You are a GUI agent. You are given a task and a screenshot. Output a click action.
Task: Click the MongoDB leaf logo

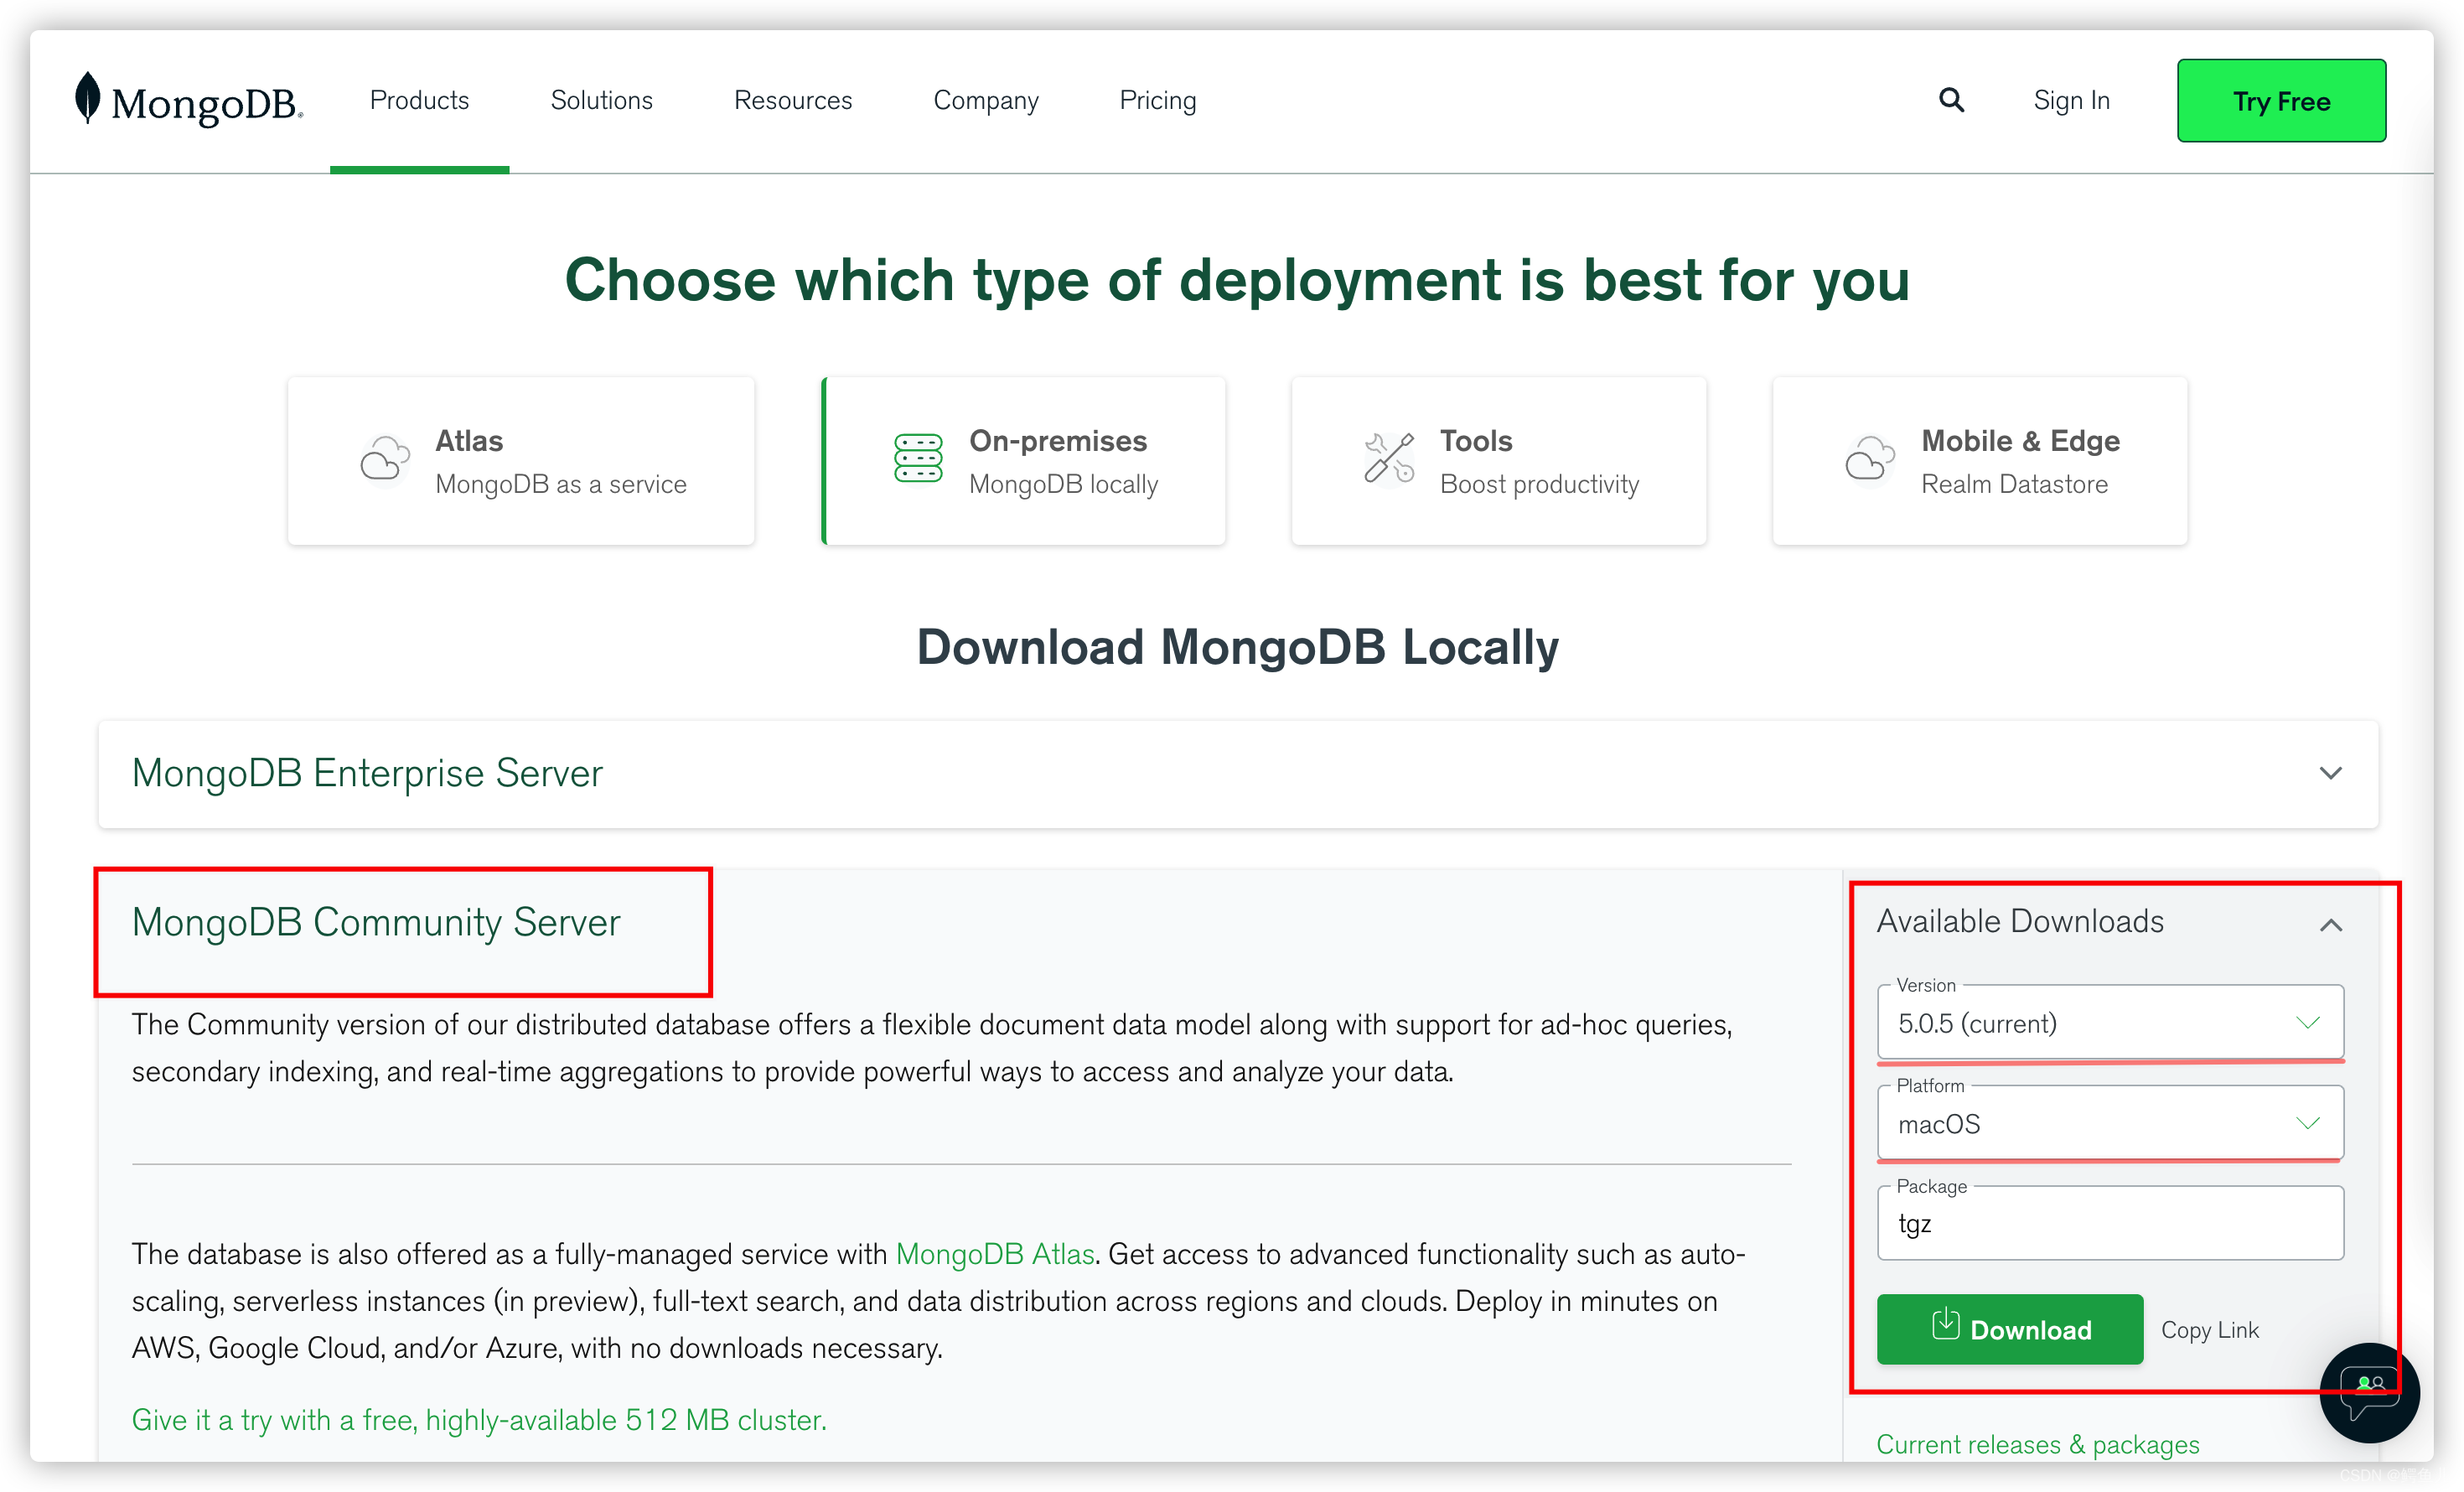[88, 98]
